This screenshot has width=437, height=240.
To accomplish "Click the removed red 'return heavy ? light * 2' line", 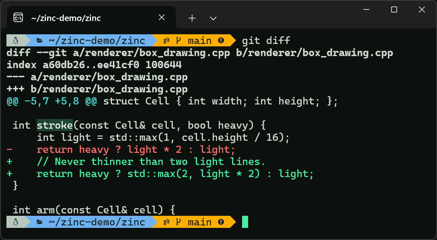I will tap(121, 150).
